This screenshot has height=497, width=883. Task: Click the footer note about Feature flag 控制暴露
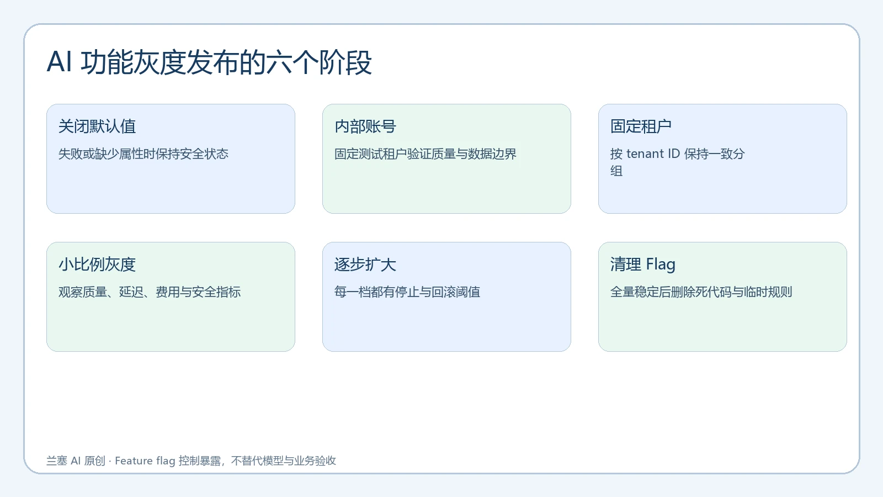click(x=192, y=461)
